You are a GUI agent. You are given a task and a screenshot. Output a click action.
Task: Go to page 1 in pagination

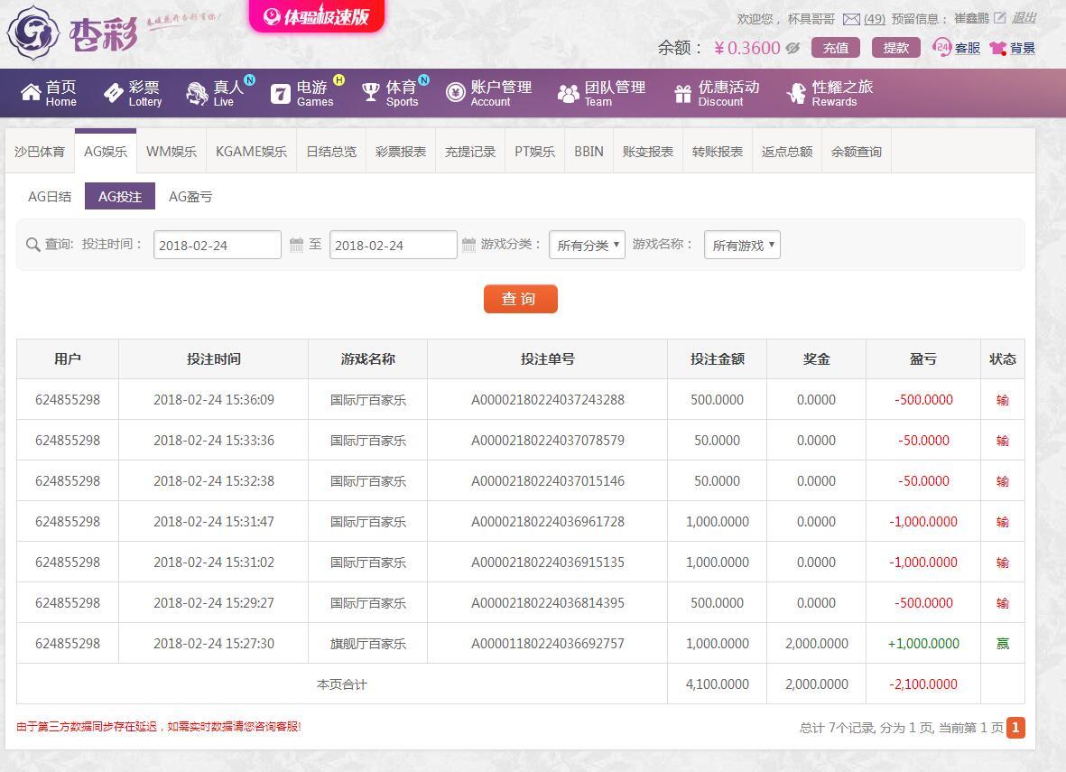coord(1015,727)
